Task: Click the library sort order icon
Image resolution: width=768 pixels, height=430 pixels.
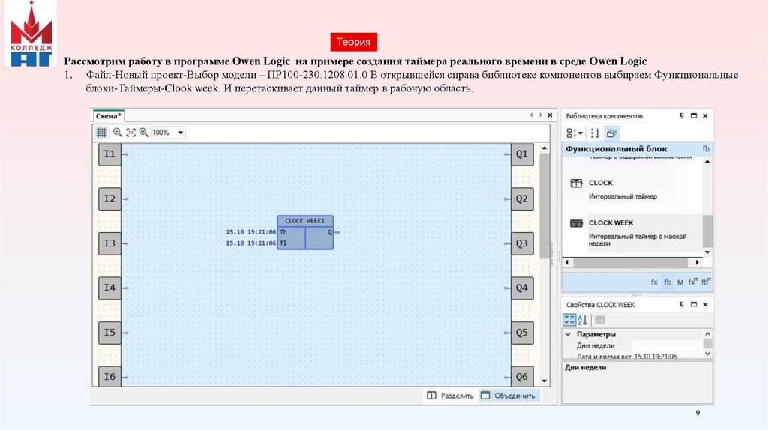Action: click(x=595, y=133)
